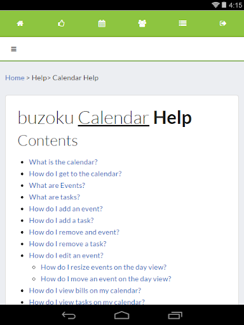Open the home icon in green toolbar

click(x=20, y=23)
